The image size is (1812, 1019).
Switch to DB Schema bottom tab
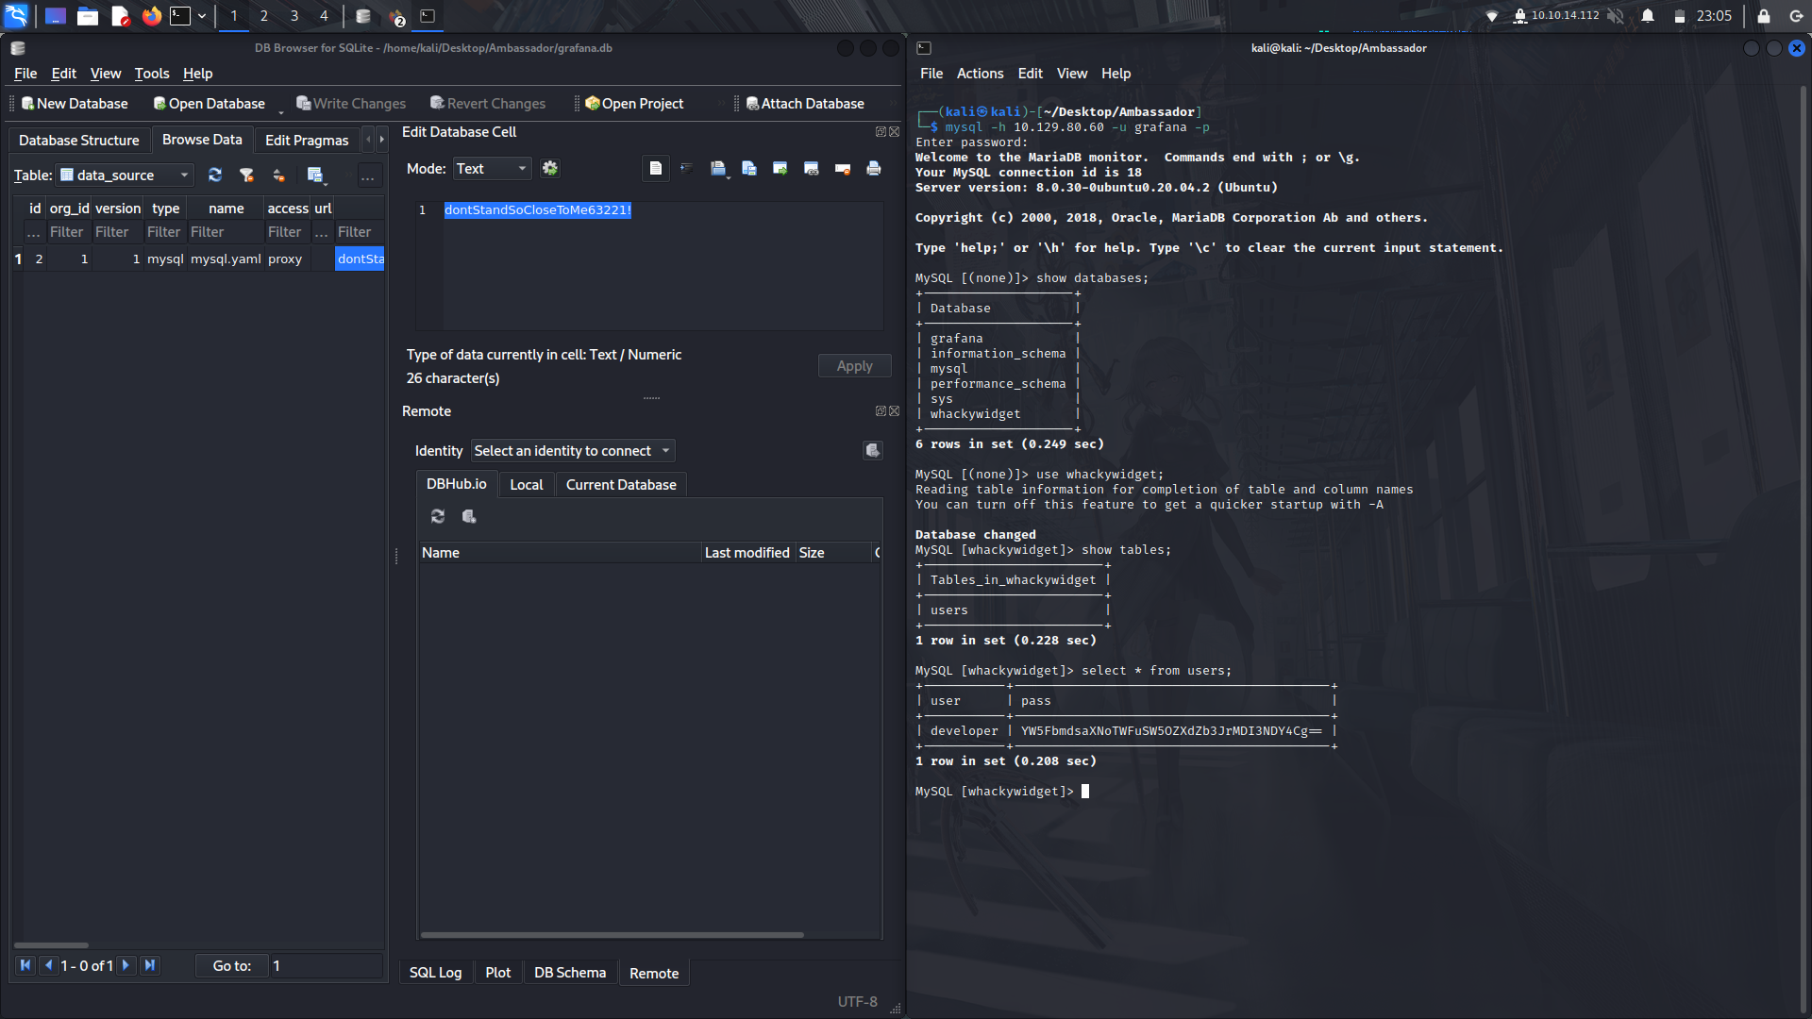click(x=570, y=973)
